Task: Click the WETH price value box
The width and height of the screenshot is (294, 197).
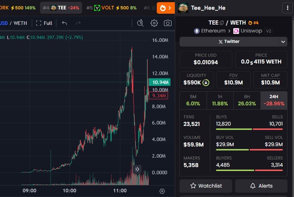Action: (261, 60)
